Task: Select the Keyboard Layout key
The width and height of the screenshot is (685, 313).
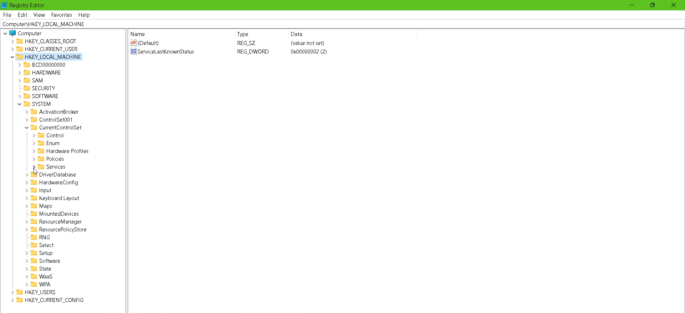Action: [x=59, y=198]
